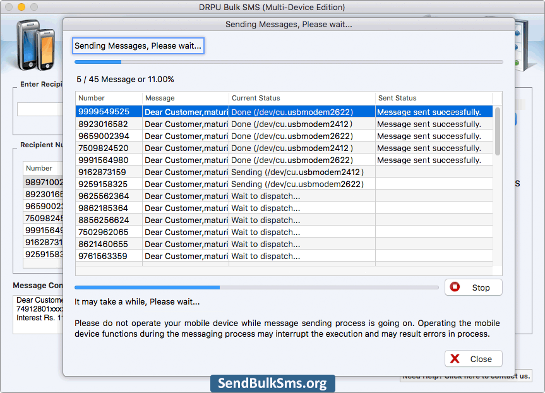
Task: Select row with number 7509824520
Action: point(284,148)
